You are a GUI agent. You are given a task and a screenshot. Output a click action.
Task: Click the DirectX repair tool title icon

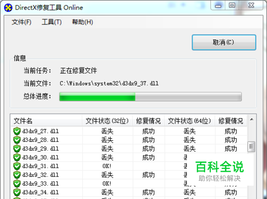[x=8, y=7]
